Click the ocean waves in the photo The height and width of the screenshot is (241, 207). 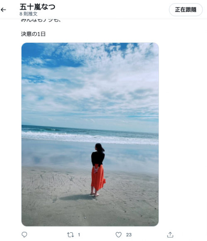click(x=90, y=135)
